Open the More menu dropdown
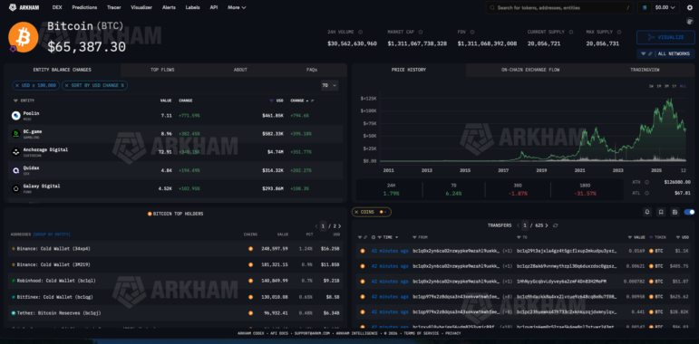This screenshot has height=344, width=699. [237, 7]
